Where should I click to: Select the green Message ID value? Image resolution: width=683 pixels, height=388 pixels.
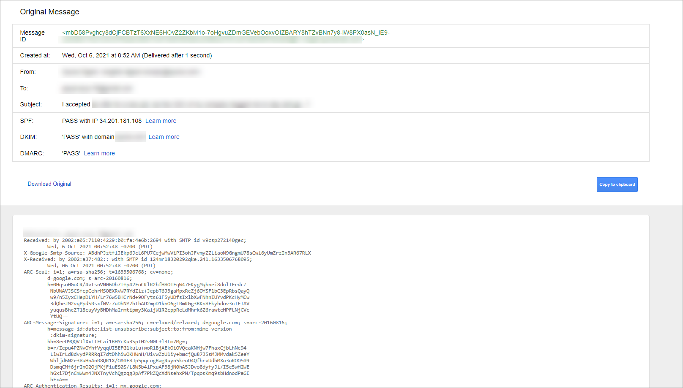[x=226, y=33]
